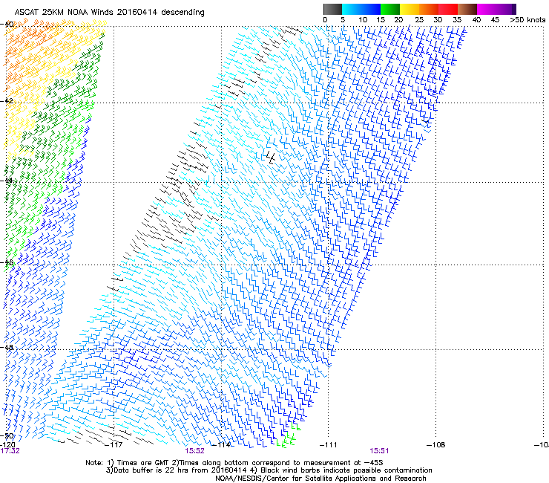Click the red 30-35 knots legend swatch
This screenshot has width=549, height=483.
point(448,9)
